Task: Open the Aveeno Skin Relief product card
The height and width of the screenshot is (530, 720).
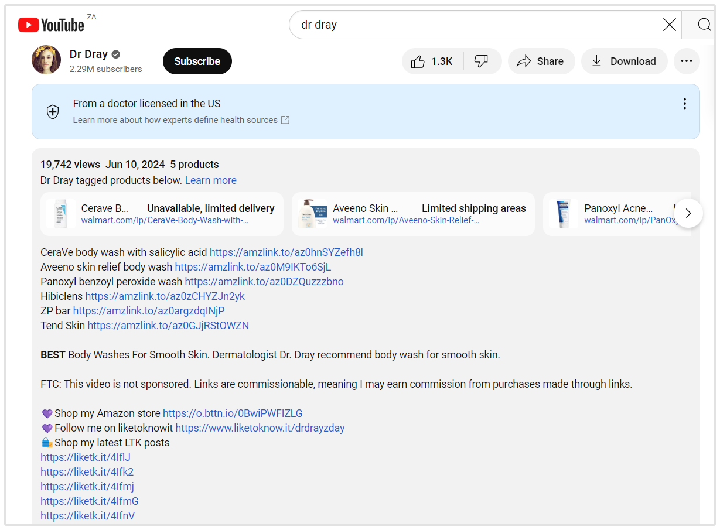Action: coord(413,214)
